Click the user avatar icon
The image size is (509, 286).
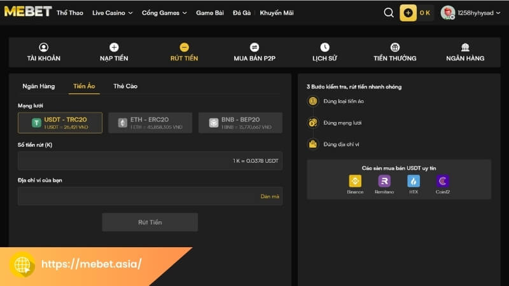pyautogui.click(x=448, y=13)
